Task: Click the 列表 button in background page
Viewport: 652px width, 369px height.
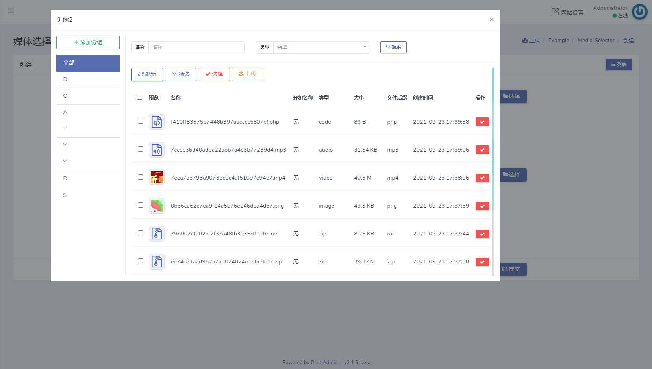Action: pos(619,65)
